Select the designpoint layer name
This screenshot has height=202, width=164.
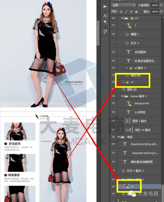142,103
